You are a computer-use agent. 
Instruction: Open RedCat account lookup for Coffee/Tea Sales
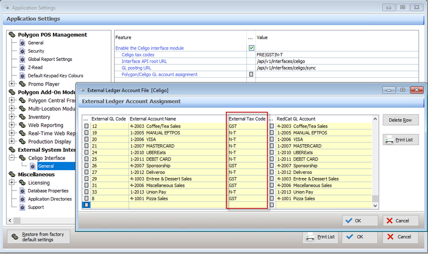(271, 126)
